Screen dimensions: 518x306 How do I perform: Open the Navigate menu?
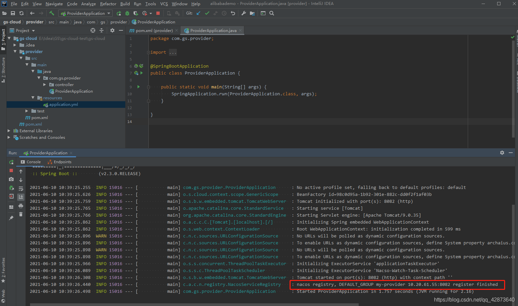tap(54, 4)
